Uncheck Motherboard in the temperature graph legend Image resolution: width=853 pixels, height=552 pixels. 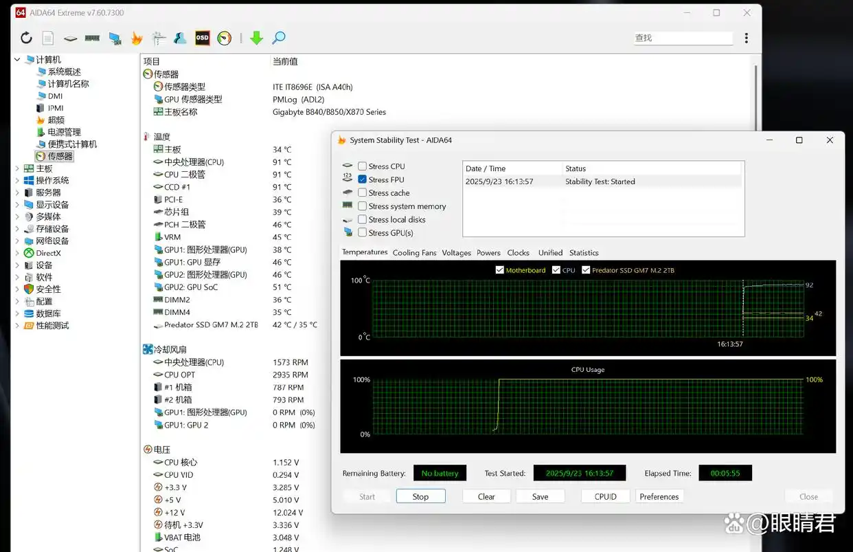click(500, 270)
